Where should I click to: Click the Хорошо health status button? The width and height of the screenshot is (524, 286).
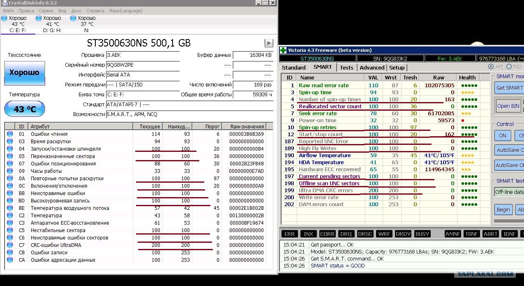[24, 73]
